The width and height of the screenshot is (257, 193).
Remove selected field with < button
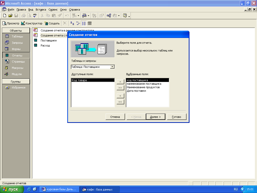point(120,96)
